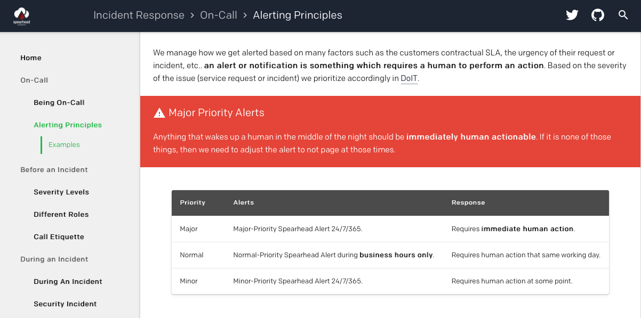This screenshot has width=641, height=318.
Task: Open the Twitter icon link
Action: [572, 15]
